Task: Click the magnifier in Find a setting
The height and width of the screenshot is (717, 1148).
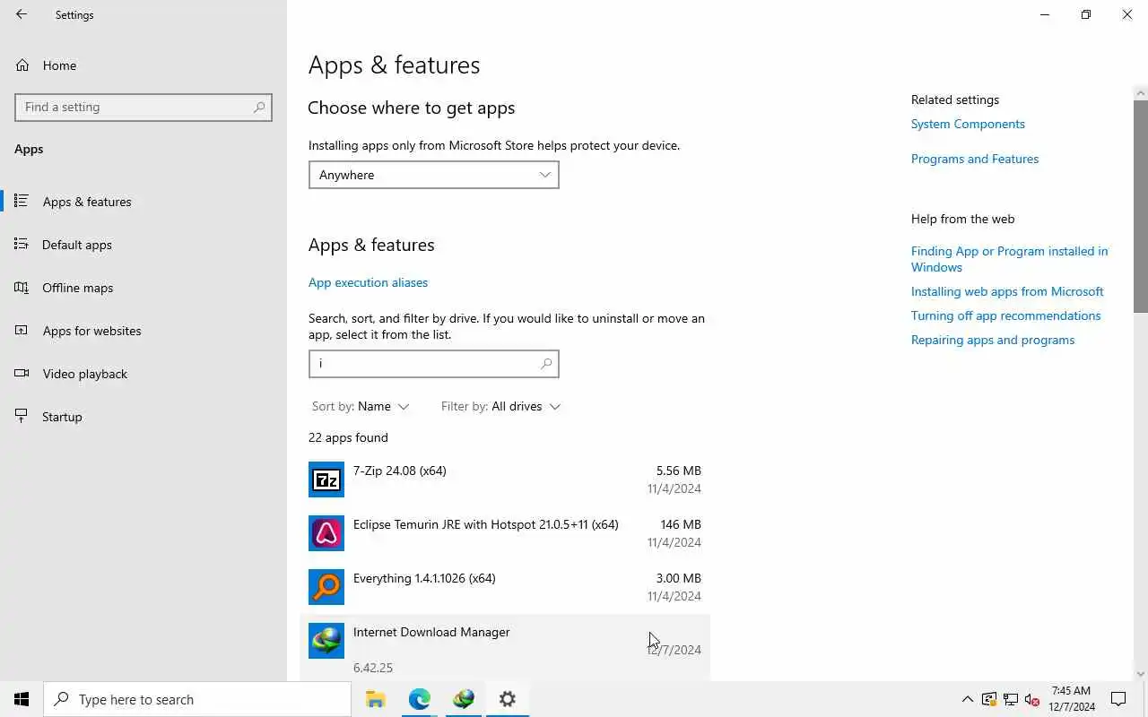Action: coord(259,107)
